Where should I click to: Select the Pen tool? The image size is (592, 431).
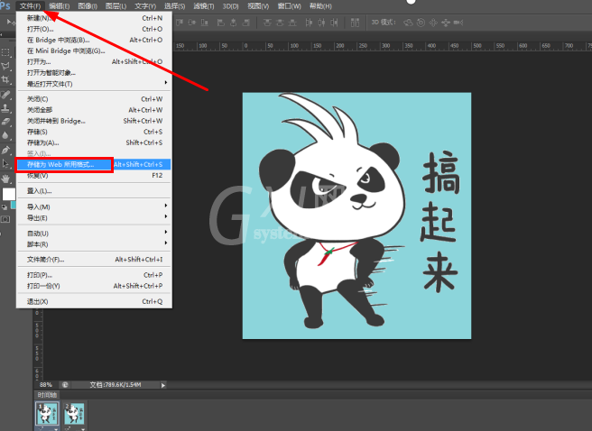tap(5, 150)
